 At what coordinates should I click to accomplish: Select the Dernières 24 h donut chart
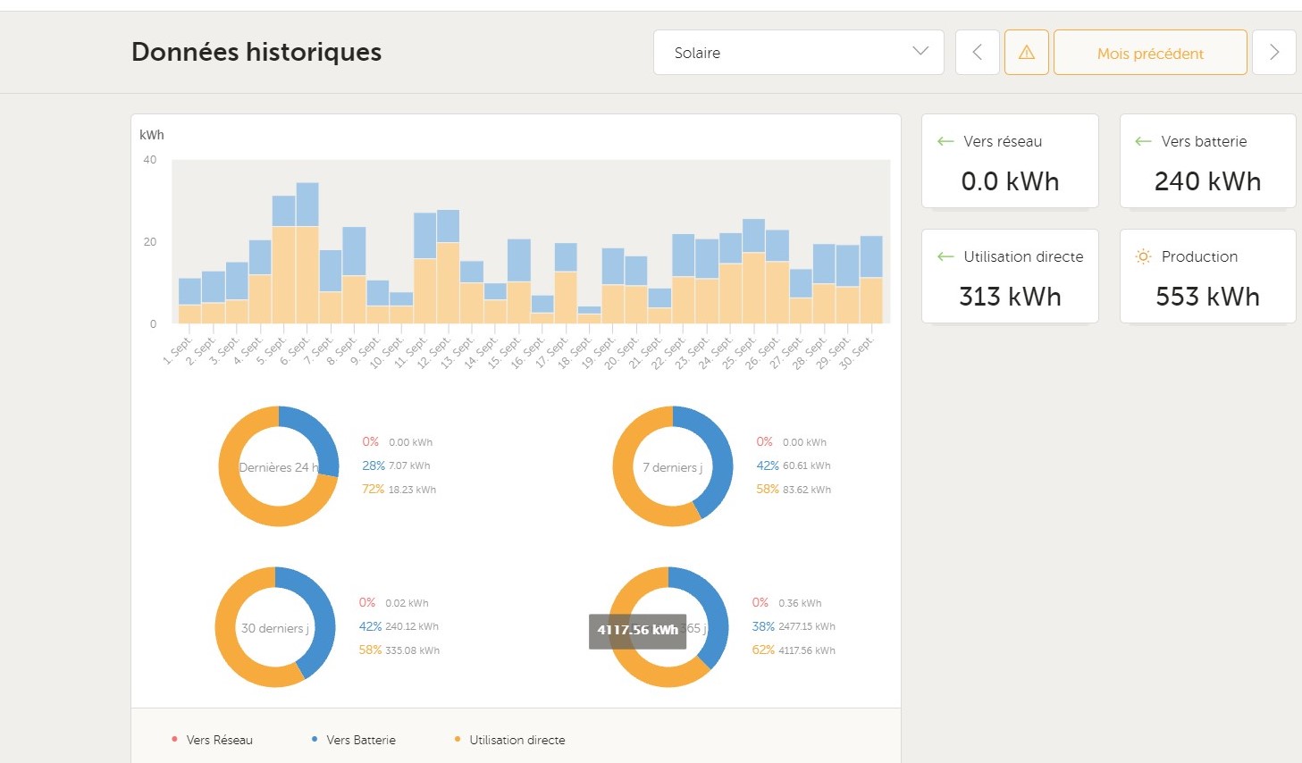point(279,466)
